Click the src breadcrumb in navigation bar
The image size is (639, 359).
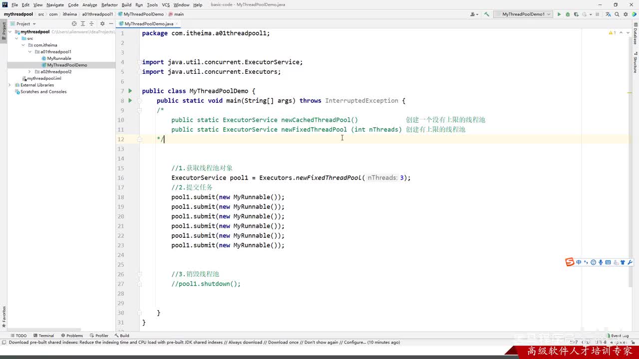click(x=41, y=14)
